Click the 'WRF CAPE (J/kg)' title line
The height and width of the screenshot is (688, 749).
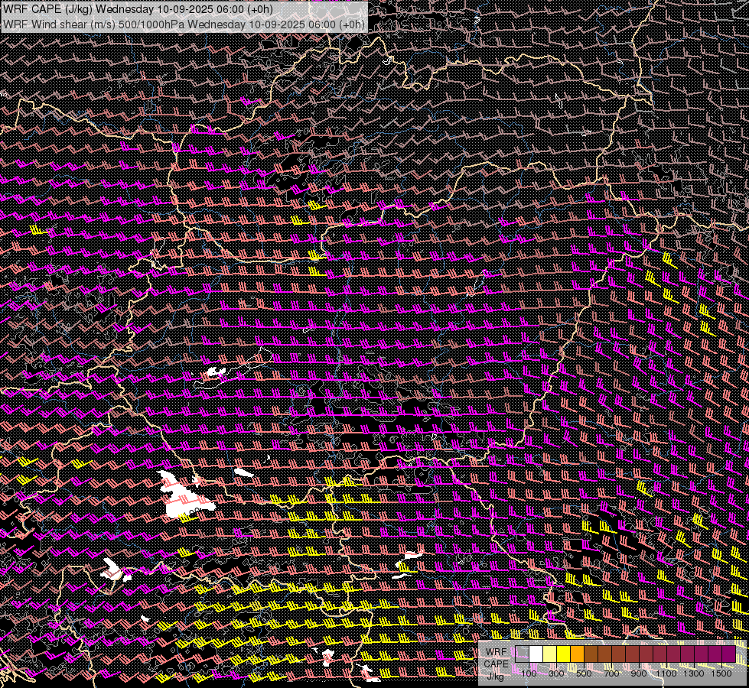137,9
